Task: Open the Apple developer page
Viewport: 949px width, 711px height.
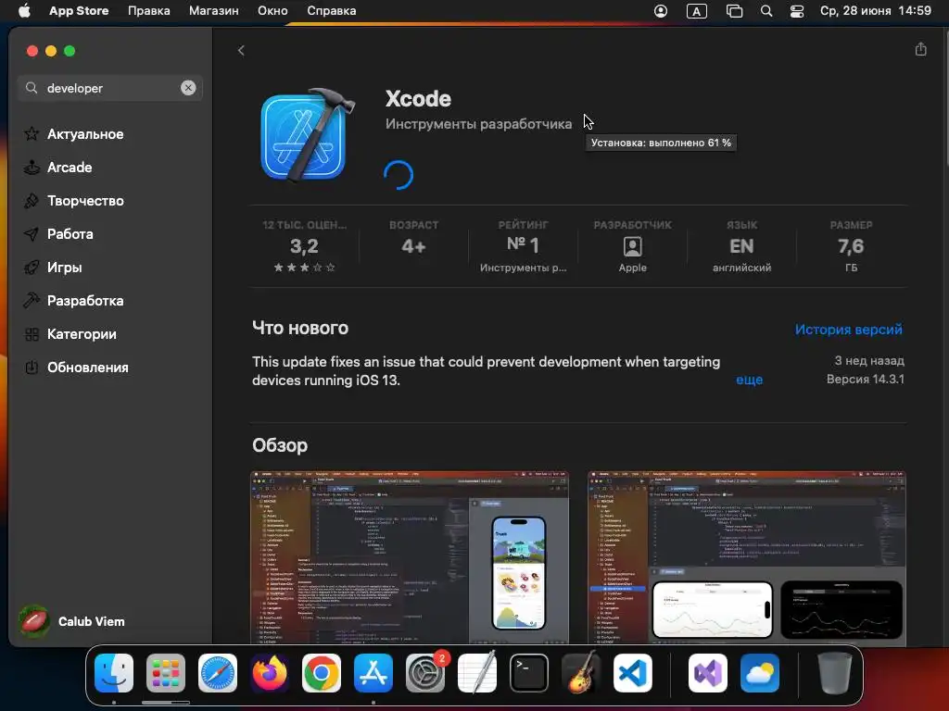Action: [x=632, y=246]
